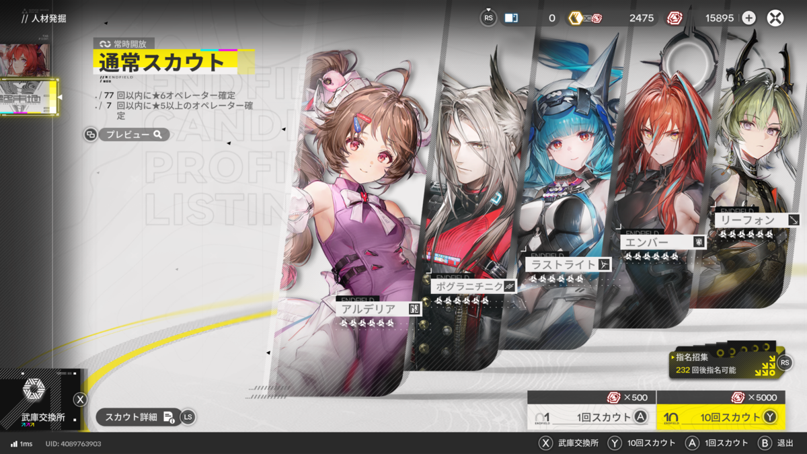Close the screen with the X icon top right
This screenshot has width=807, height=454.
[x=775, y=18]
